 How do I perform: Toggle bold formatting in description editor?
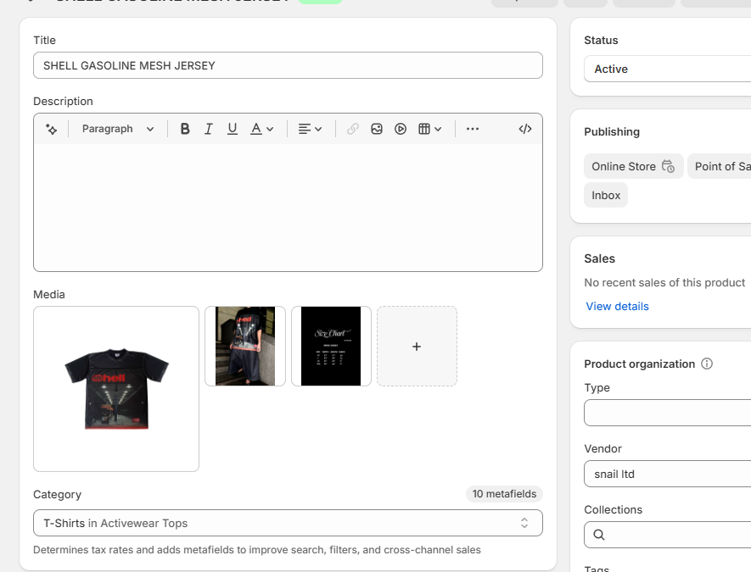click(x=185, y=129)
